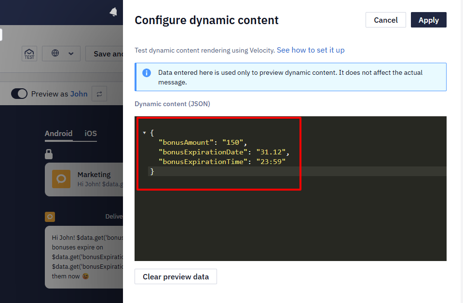The height and width of the screenshot is (303, 463).
Task: Click the refresh preview user icon
Action: click(99, 94)
